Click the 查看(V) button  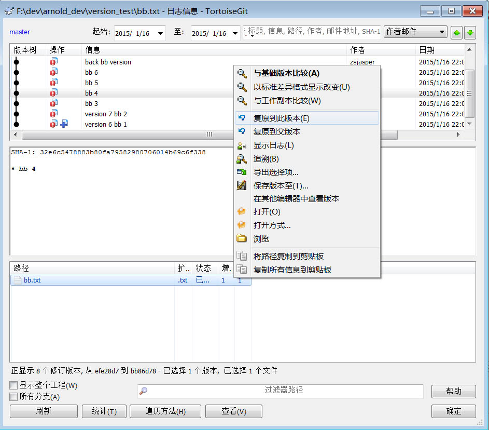point(233,411)
